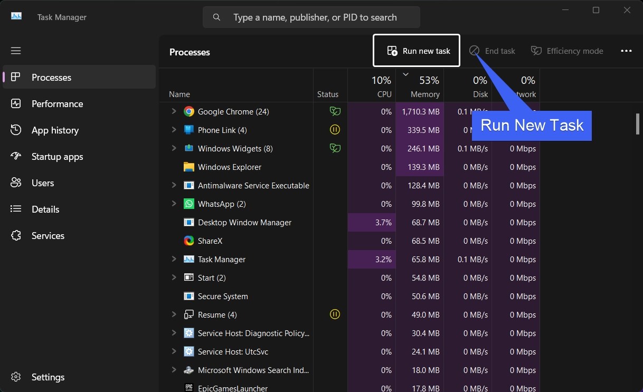Click the Users sidebar icon
This screenshot has width=643, height=392.
tap(16, 183)
